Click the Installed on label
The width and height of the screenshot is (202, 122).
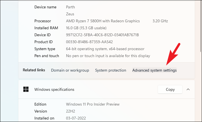[x=44, y=118]
